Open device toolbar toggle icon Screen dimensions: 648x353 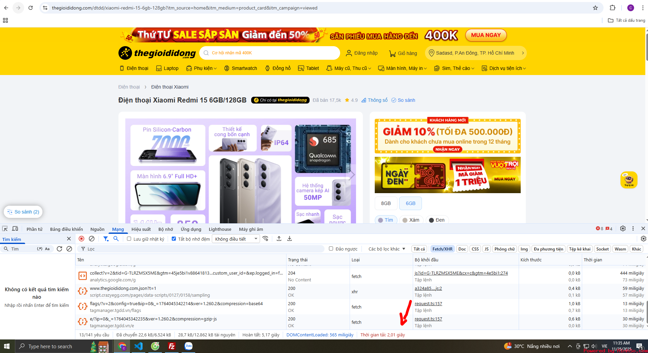15,229
